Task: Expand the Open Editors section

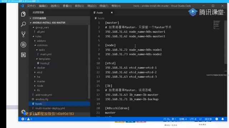Action: pos(30,18)
